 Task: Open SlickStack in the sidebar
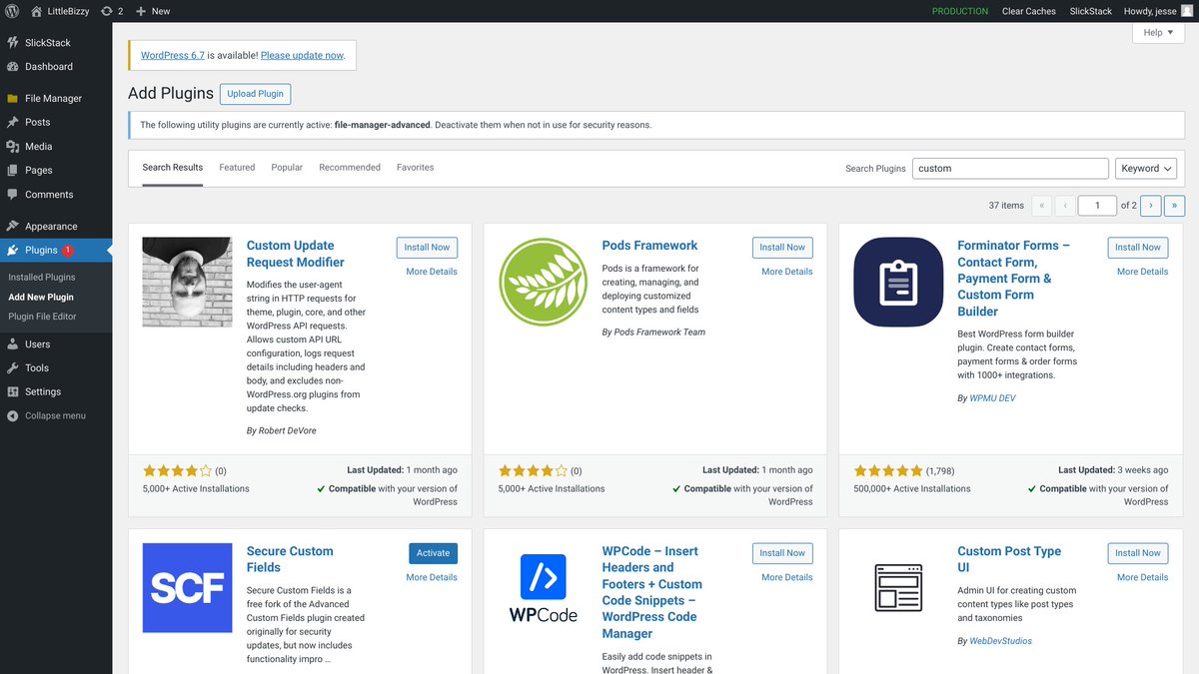pos(56,43)
